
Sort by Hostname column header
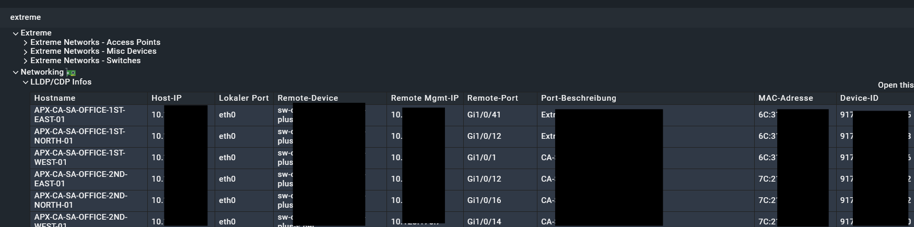click(55, 98)
